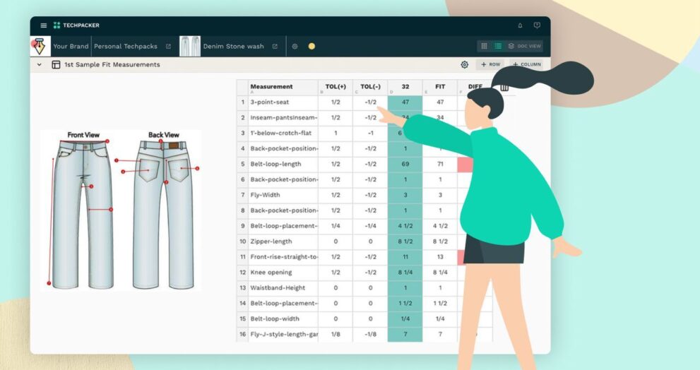The width and height of the screenshot is (700, 370).
Task: Select the Knee opening measurement cell
Action: 283,272
